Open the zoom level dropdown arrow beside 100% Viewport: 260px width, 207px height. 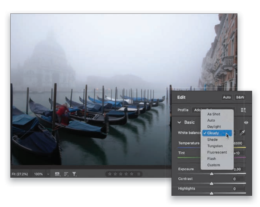pyautogui.click(x=48, y=174)
